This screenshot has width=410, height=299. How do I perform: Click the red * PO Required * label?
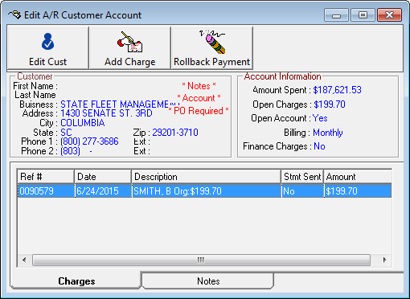coord(199,111)
